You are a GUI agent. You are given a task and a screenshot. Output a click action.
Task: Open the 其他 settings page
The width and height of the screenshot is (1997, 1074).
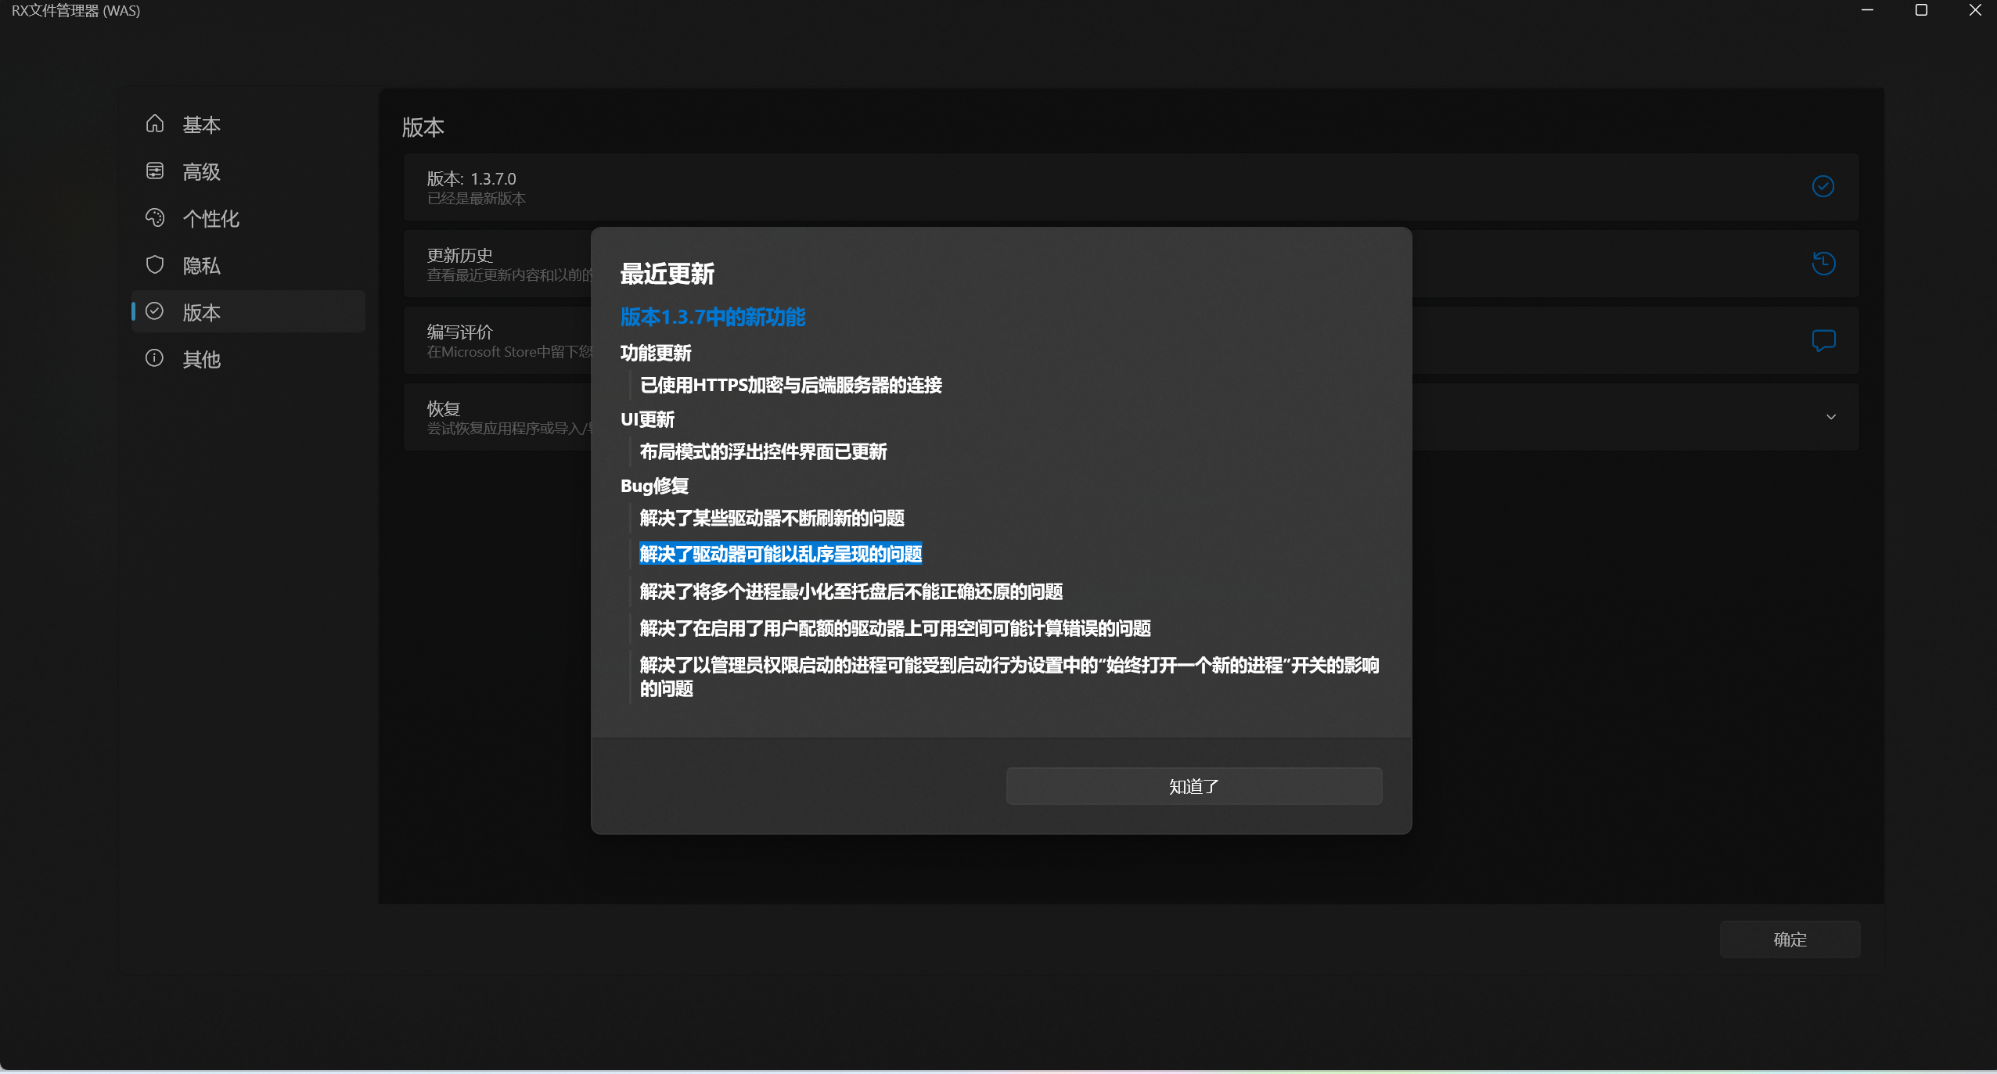[x=201, y=357]
